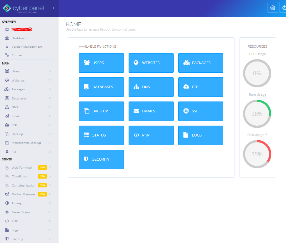
Task: Click the Connect link icon in sidebar
Action: pyautogui.click(x=7, y=55)
